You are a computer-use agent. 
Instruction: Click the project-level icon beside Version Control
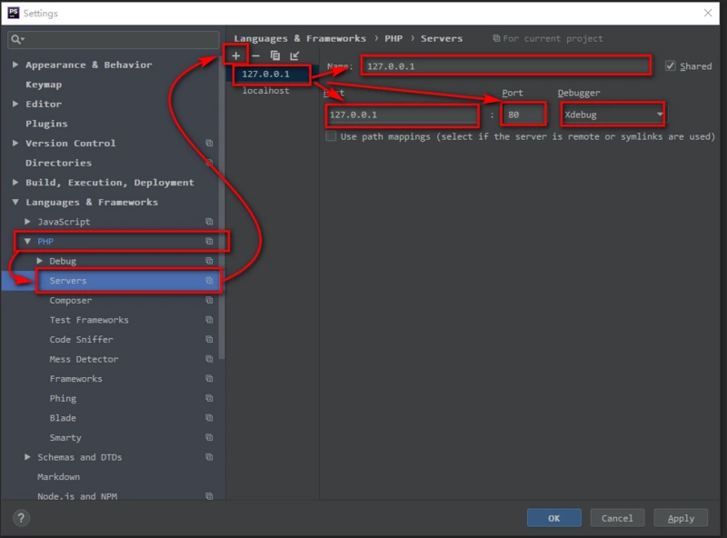pyautogui.click(x=209, y=144)
